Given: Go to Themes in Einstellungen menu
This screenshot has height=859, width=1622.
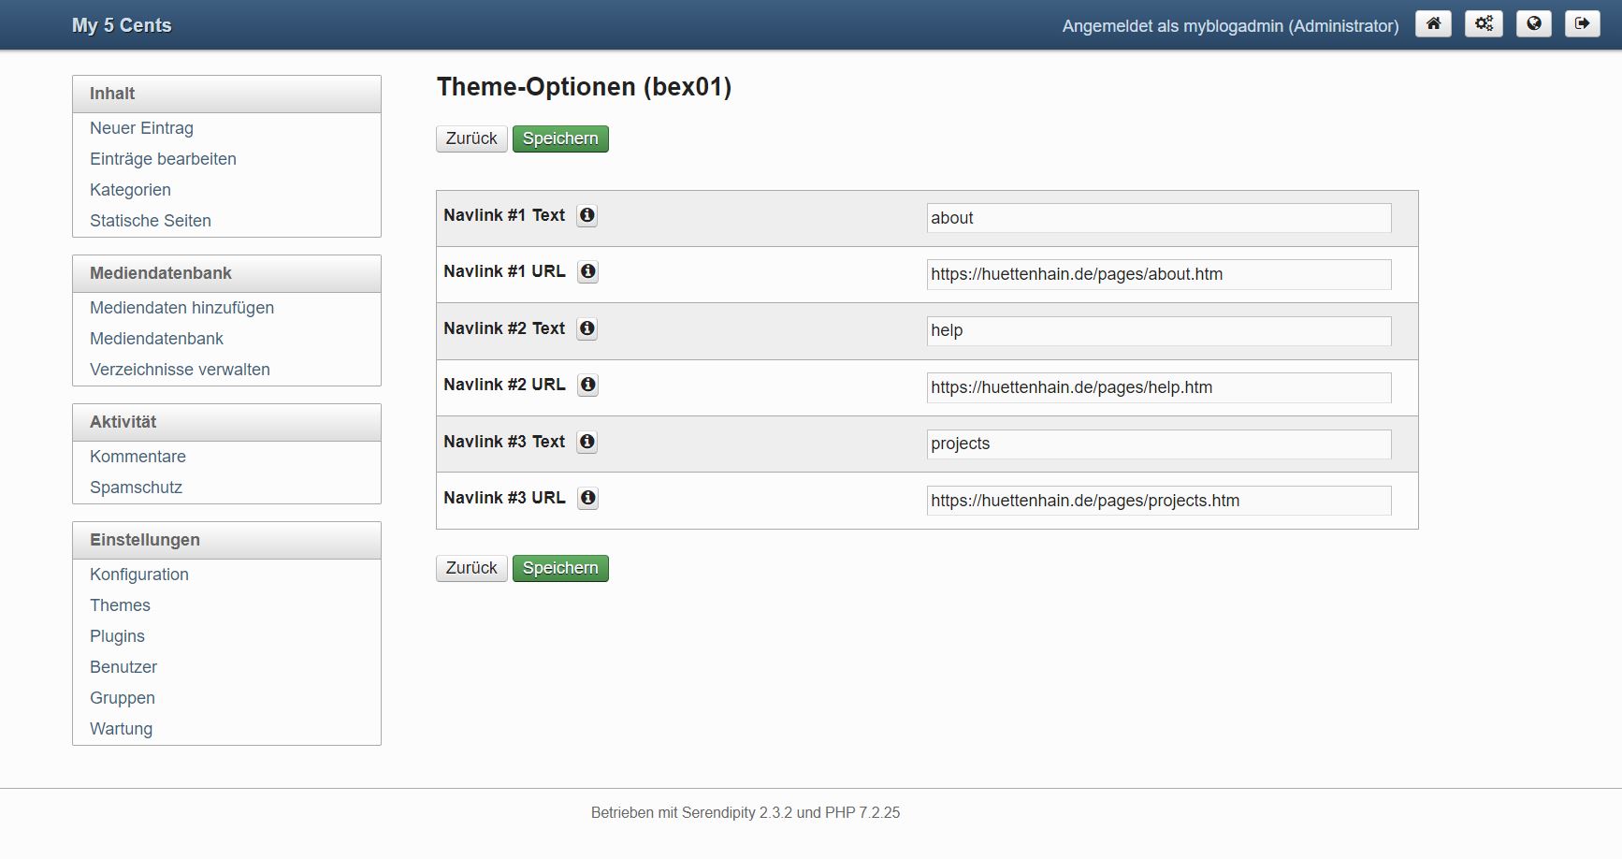Looking at the screenshot, I should coord(120,605).
